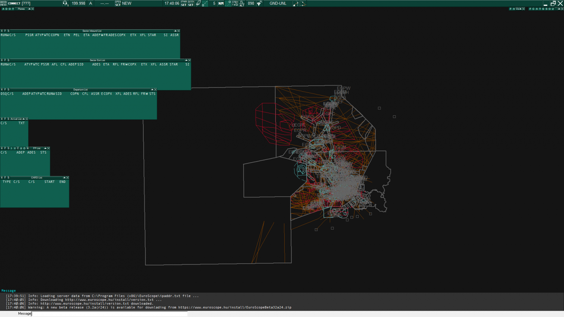Toggle the STBY standby targets display
564x317 pixels.
click(235, 3)
